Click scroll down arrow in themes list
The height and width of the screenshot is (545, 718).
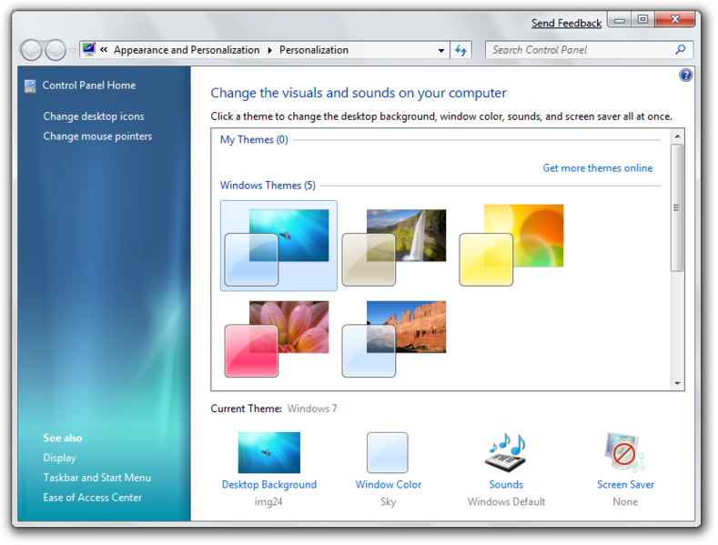tap(677, 383)
